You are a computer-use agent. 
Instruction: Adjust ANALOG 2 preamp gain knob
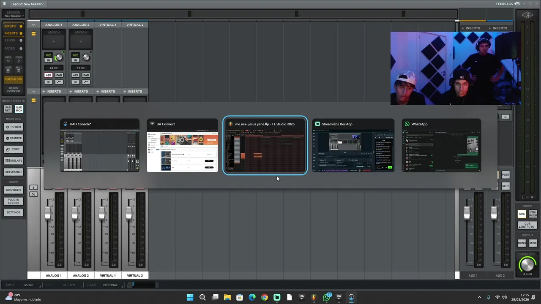pyautogui.click(x=86, y=57)
